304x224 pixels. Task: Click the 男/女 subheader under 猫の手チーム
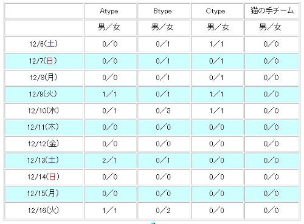click(x=272, y=27)
